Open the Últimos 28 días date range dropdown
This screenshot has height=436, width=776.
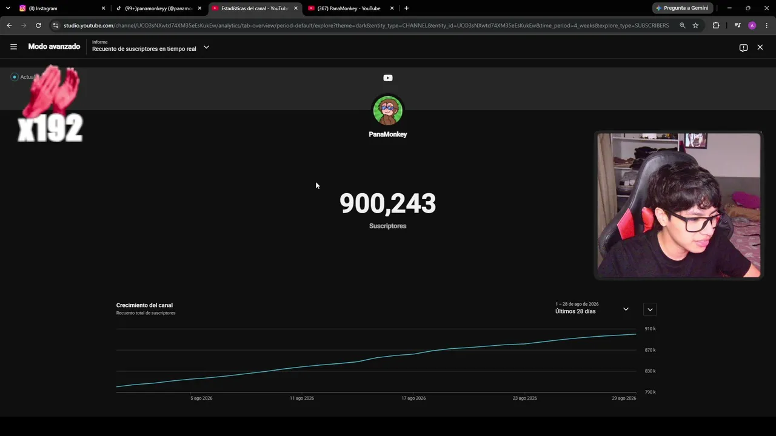[626, 309]
